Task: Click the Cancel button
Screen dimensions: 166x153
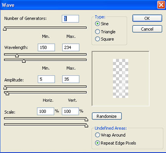Action: coord(147,29)
